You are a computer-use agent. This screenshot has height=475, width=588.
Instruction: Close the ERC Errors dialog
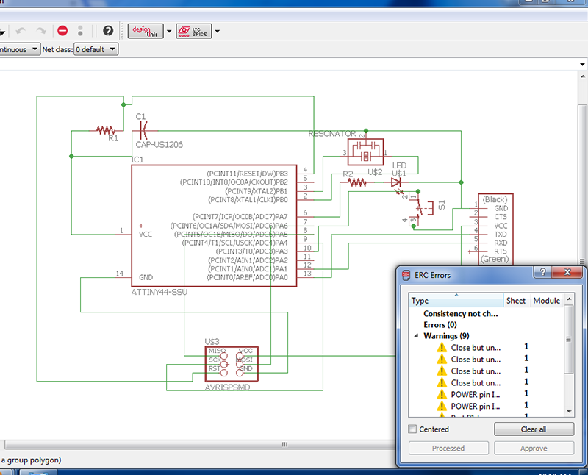click(x=567, y=272)
